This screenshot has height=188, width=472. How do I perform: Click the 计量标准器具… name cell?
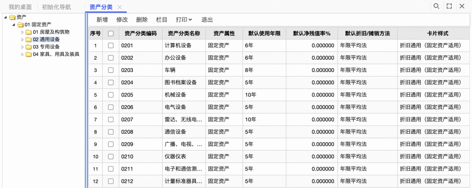[x=184, y=181]
